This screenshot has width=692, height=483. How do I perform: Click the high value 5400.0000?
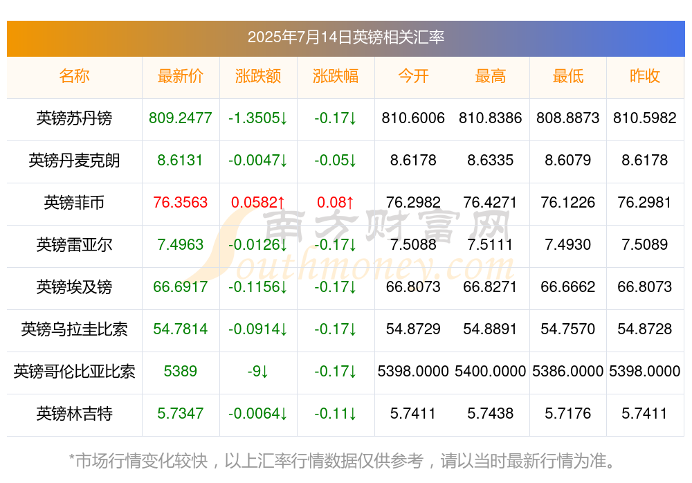click(491, 372)
